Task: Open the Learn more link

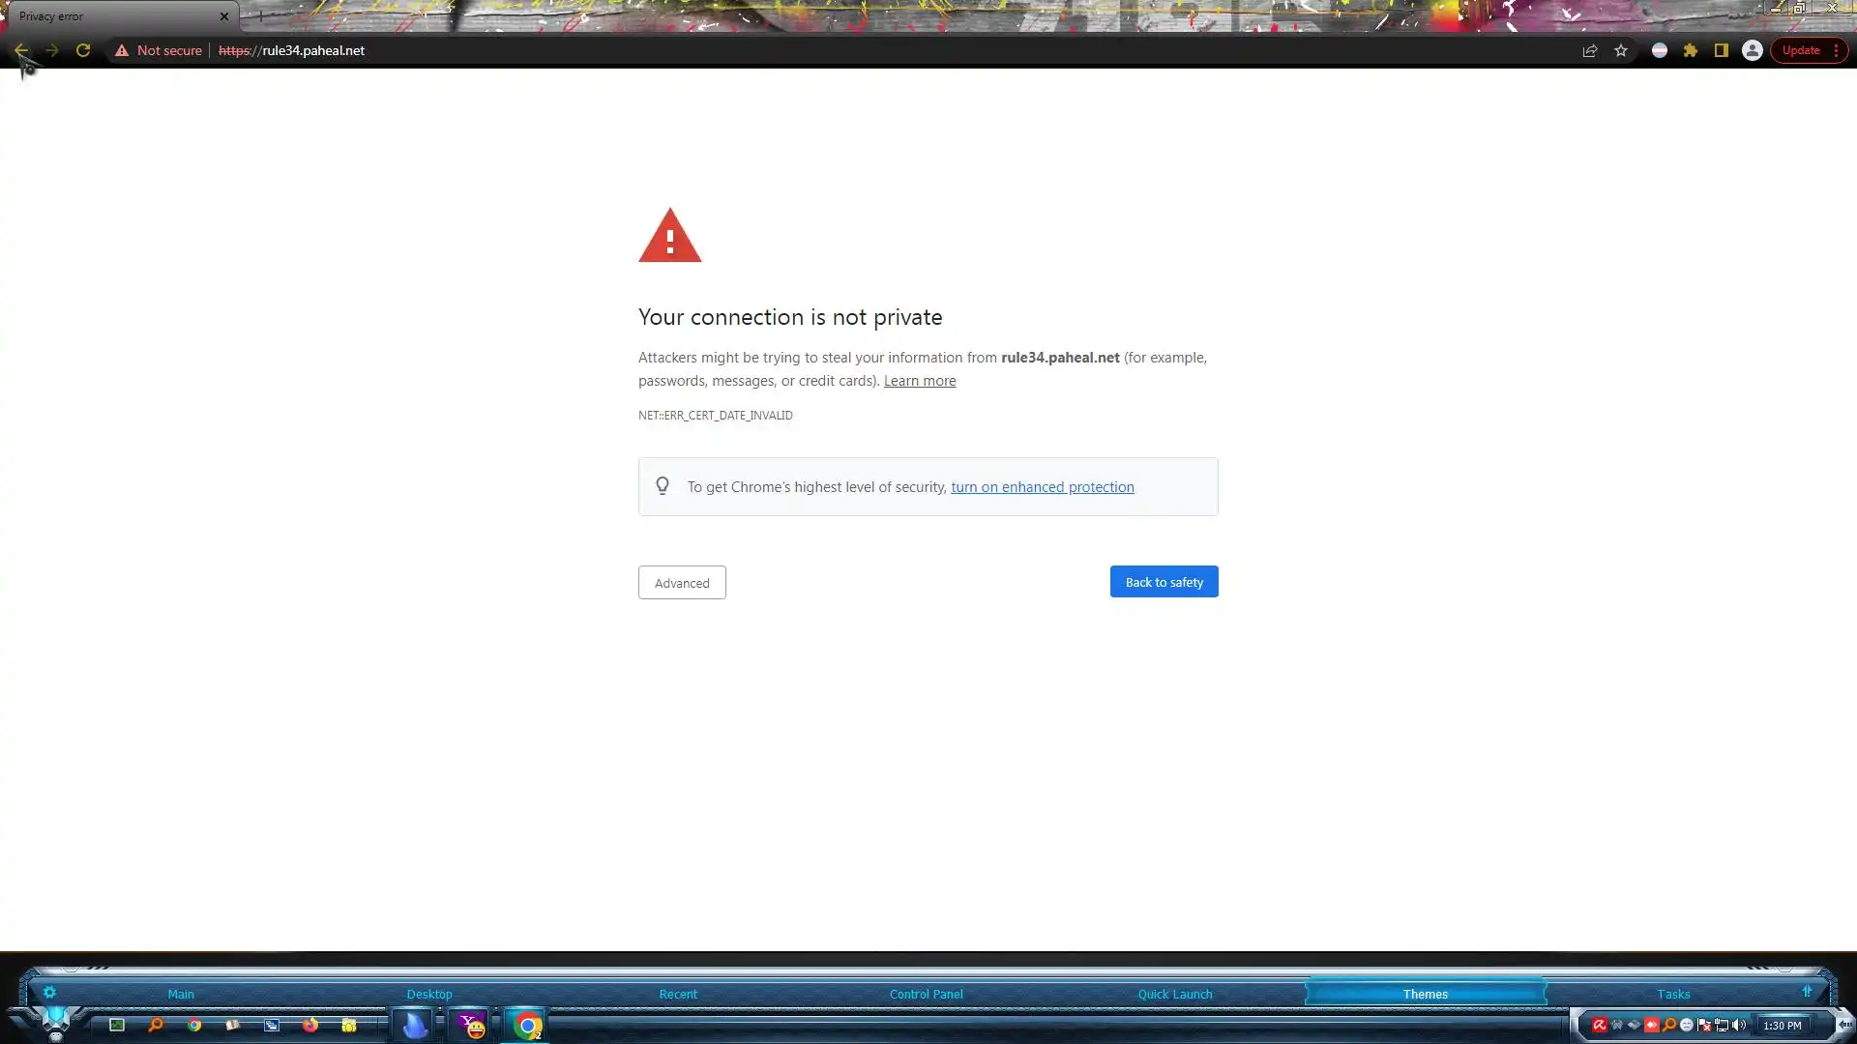Action: pyautogui.click(x=919, y=381)
